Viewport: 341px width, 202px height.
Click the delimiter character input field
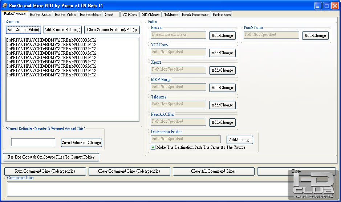tap(33, 142)
